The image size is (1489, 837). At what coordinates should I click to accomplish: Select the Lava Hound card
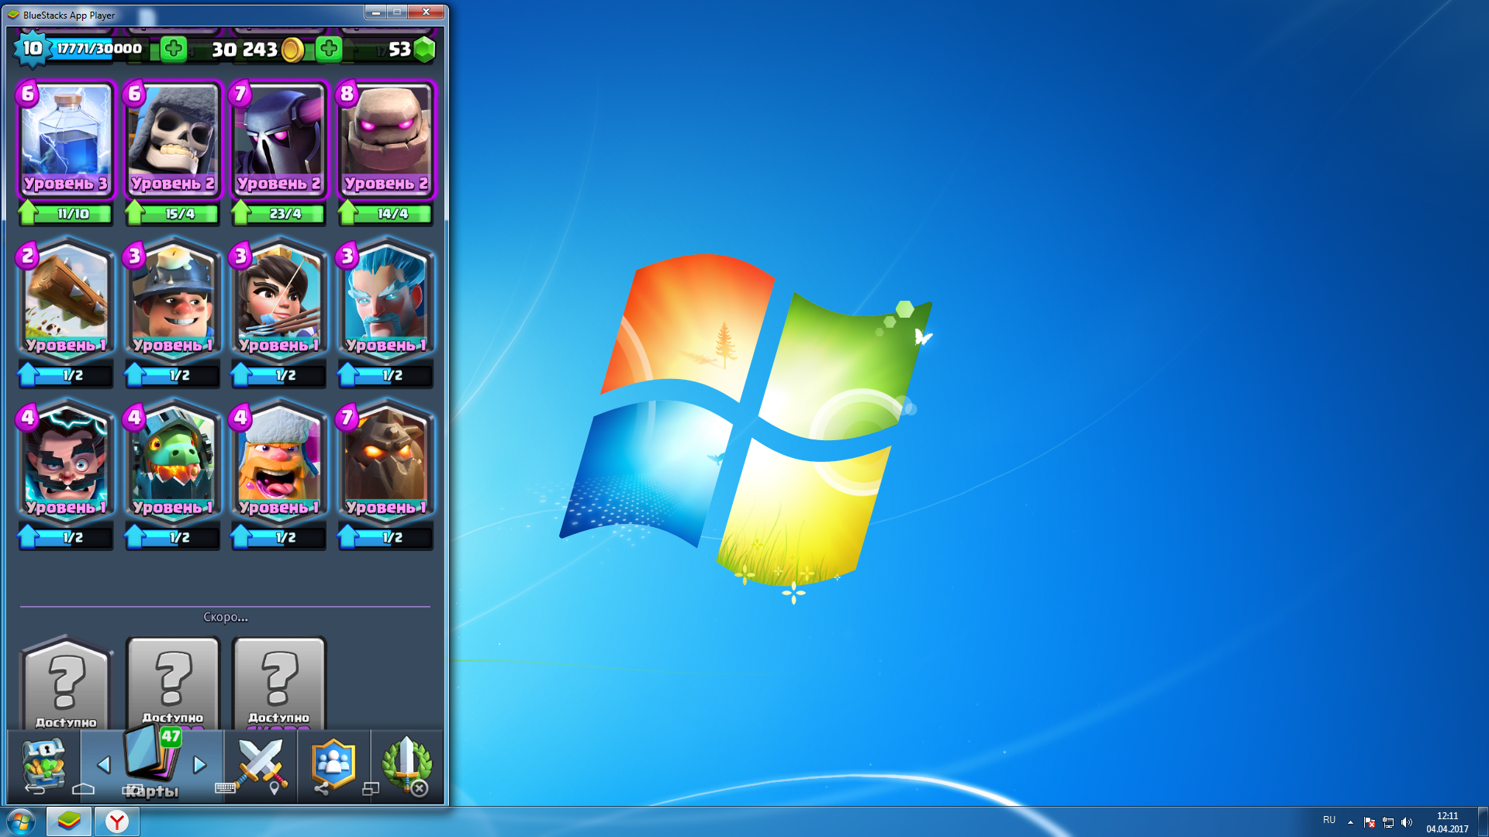[x=385, y=463]
